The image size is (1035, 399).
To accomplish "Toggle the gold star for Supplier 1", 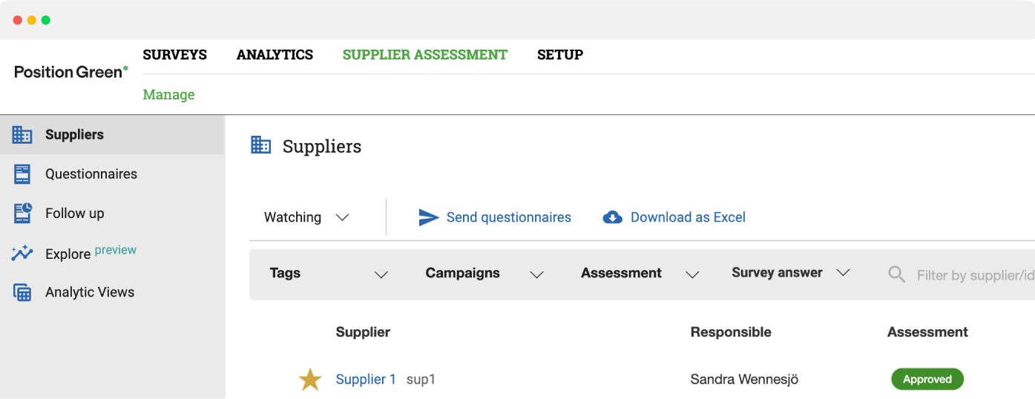I will [x=309, y=380].
